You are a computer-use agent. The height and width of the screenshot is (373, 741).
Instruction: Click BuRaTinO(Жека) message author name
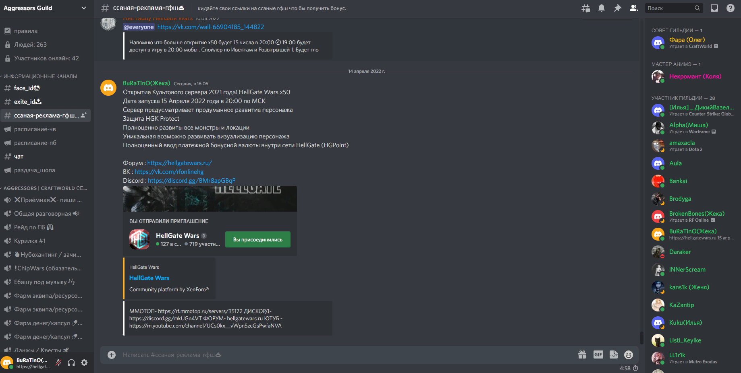click(x=147, y=83)
